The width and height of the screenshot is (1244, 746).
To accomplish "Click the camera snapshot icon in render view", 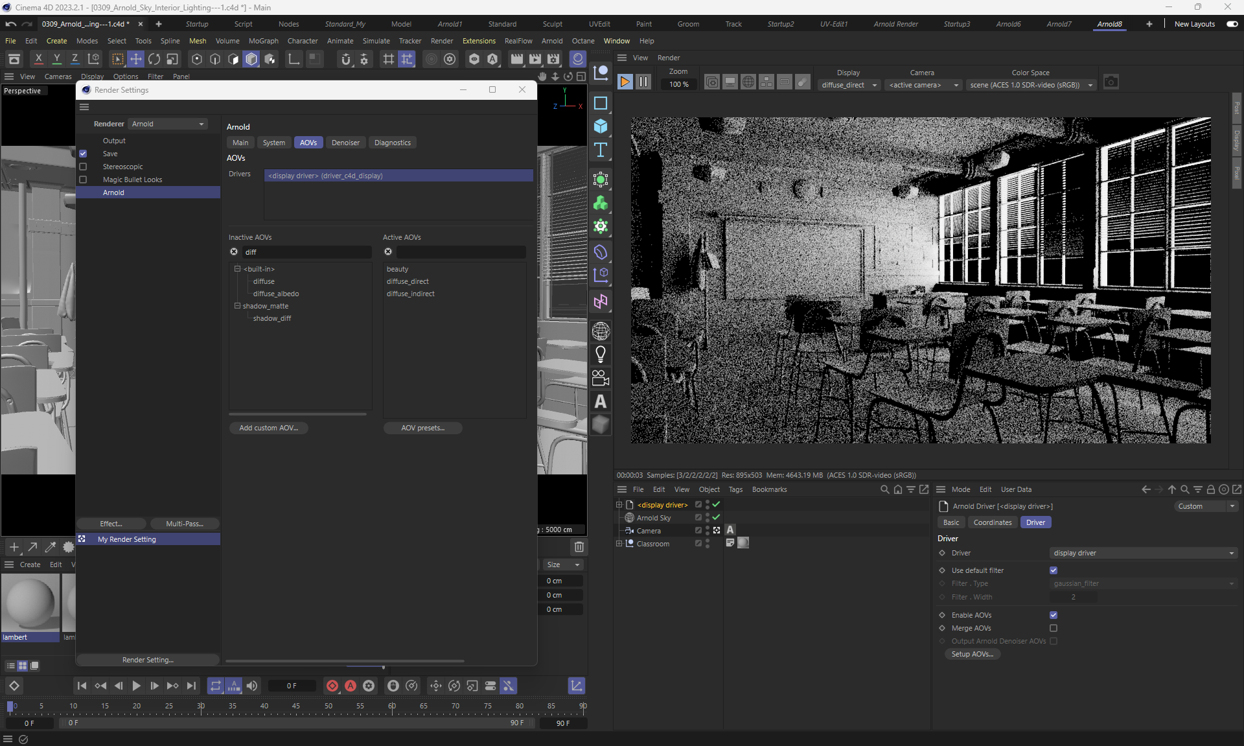I will point(1111,82).
